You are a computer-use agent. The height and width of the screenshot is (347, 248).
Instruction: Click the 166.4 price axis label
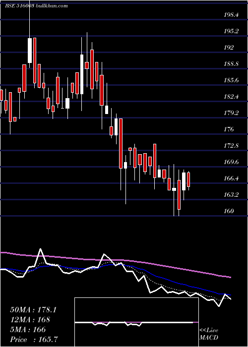click(231, 178)
